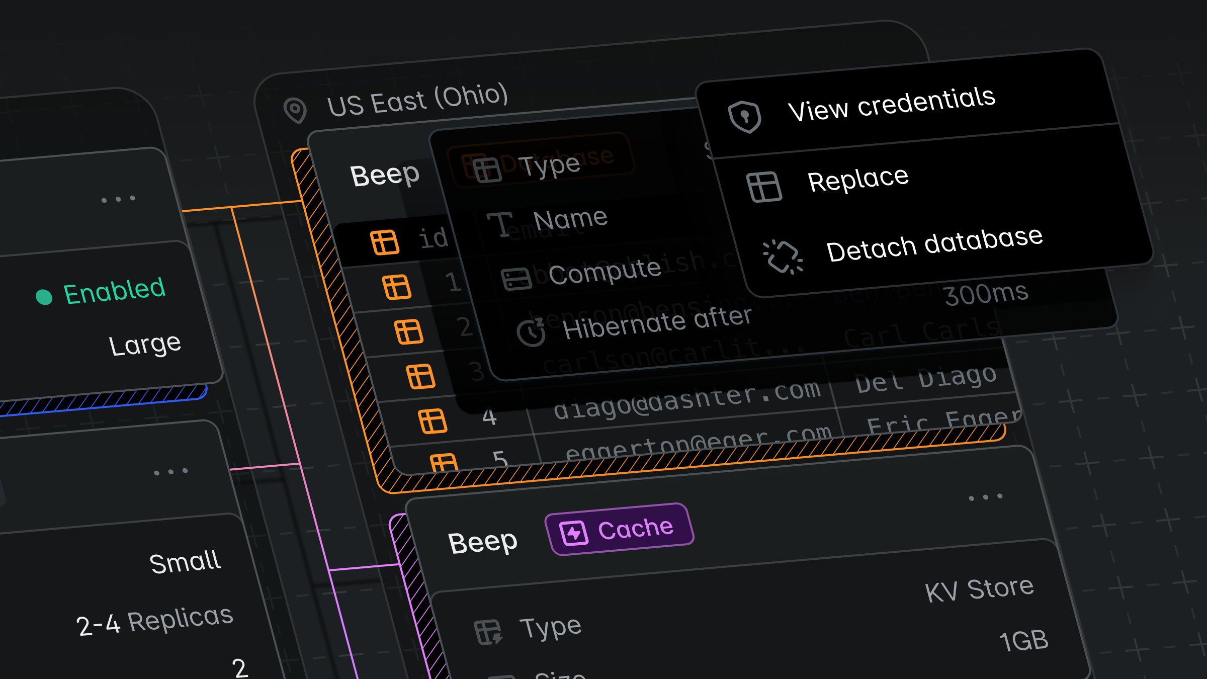Click the Beep title on the database card
Image resolution: width=1207 pixels, height=679 pixels.
click(385, 176)
